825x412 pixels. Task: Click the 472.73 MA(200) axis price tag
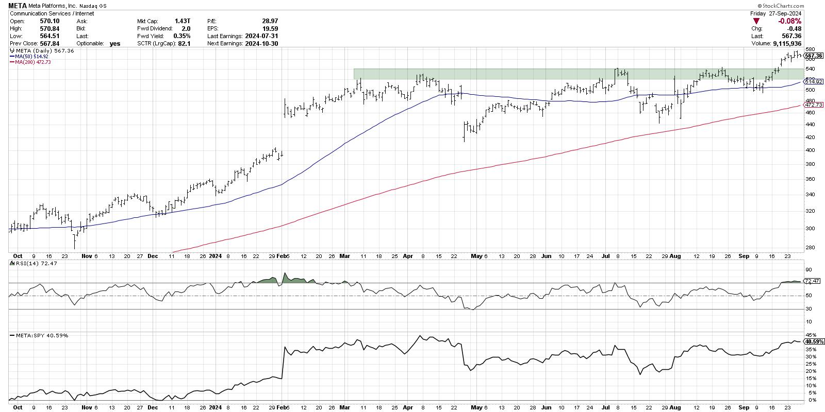pos(814,105)
